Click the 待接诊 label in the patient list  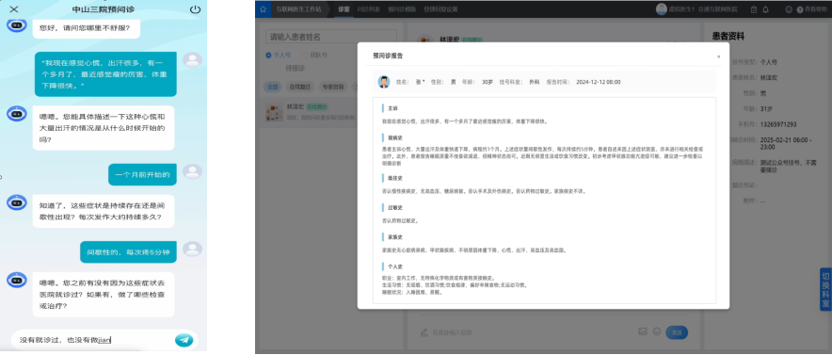[x=296, y=68]
